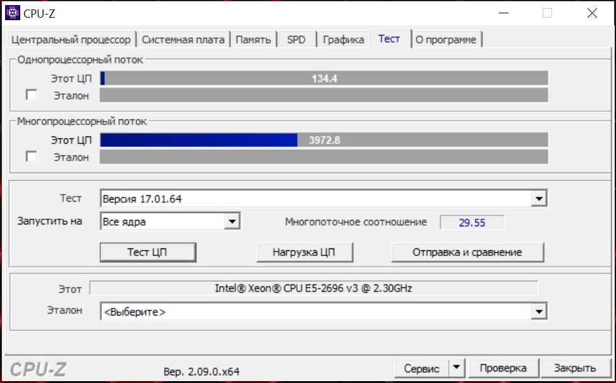Click the Вер. 2.09.0.x64 version text
The height and width of the screenshot is (383, 616).
point(201,371)
